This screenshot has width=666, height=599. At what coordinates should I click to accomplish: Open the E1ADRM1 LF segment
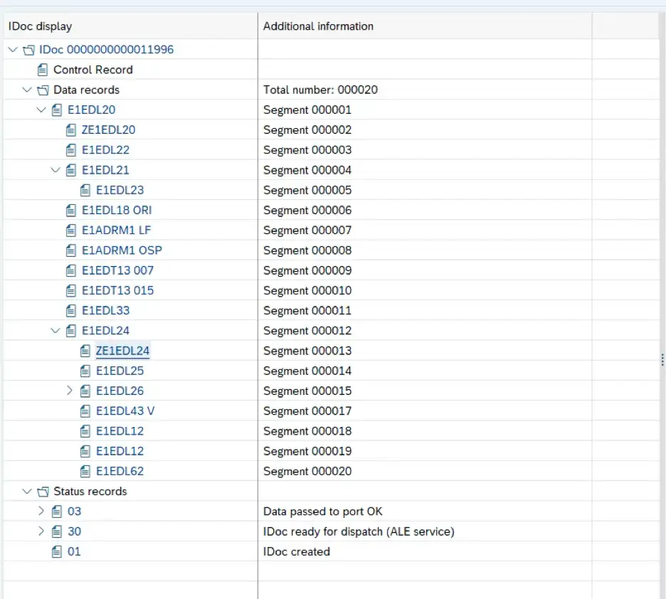point(116,230)
